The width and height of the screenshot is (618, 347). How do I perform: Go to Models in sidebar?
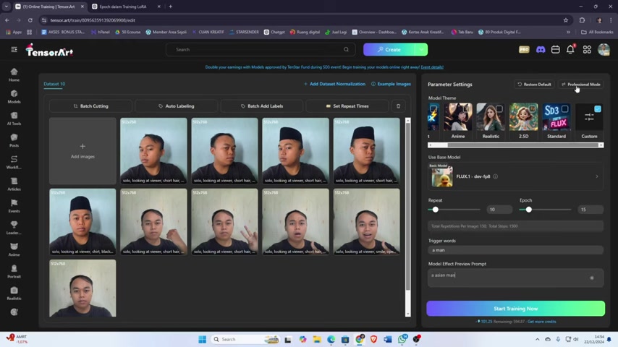(14, 96)
